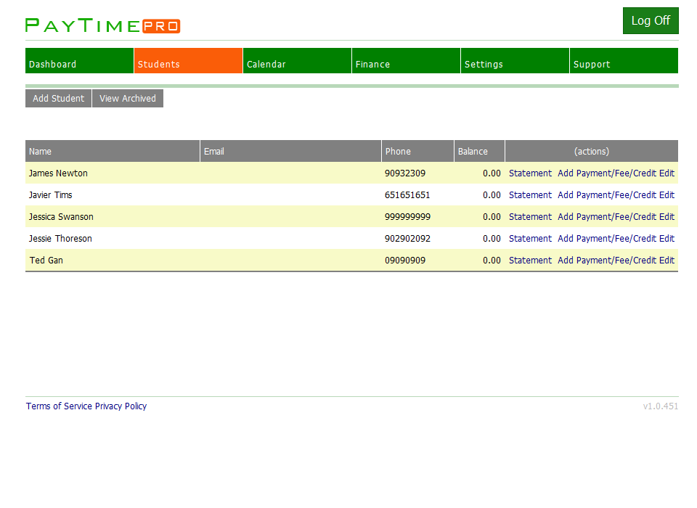
Task: Sort by the Name column header
Action: (113, 151)
